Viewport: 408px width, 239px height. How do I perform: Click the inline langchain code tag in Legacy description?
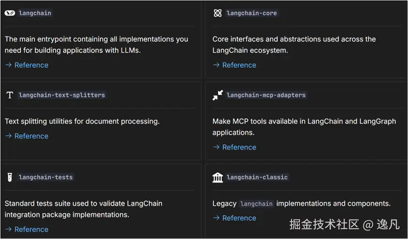256,204
